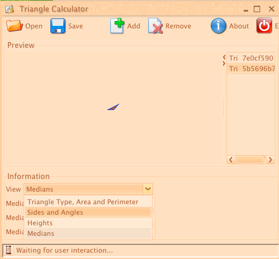Pick Heights from the View list

coord(88,223)
